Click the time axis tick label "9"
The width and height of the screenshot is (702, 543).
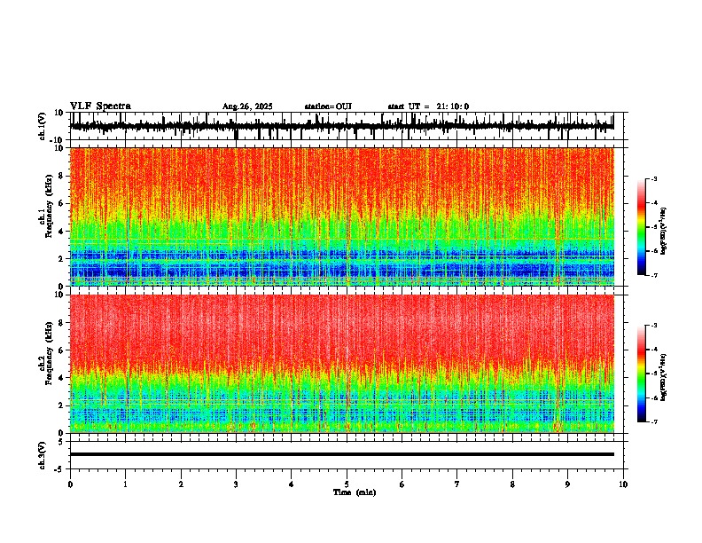coord(567,484)
